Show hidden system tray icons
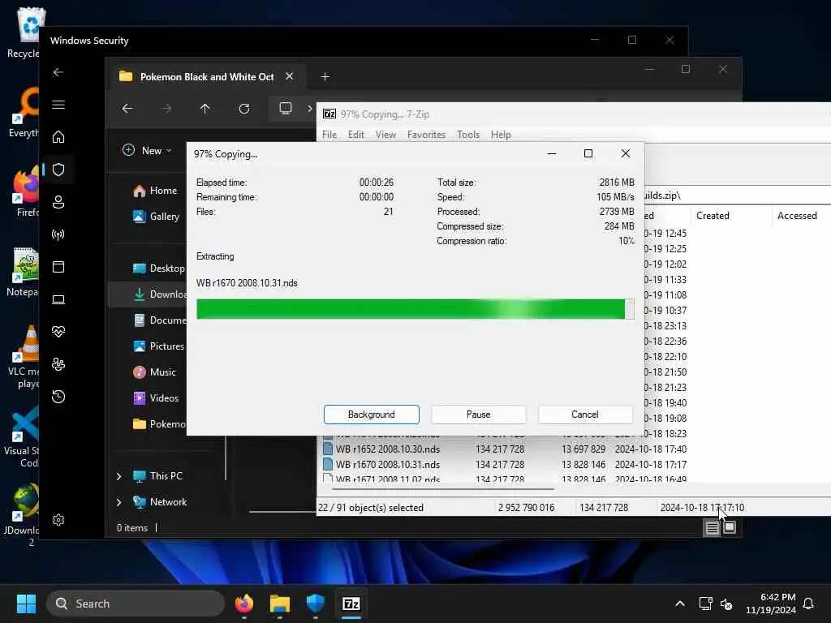This screenshot has height=623, width=831. pos(680,604)
